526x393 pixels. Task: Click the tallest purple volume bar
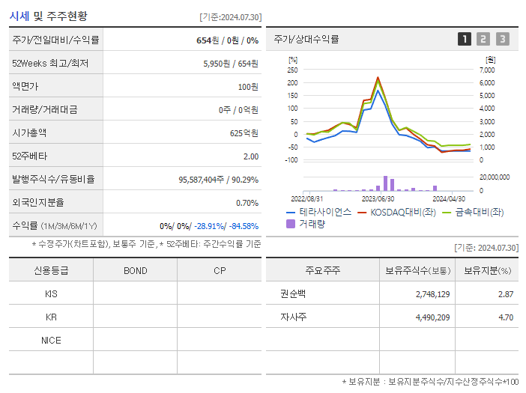(385, 183)
